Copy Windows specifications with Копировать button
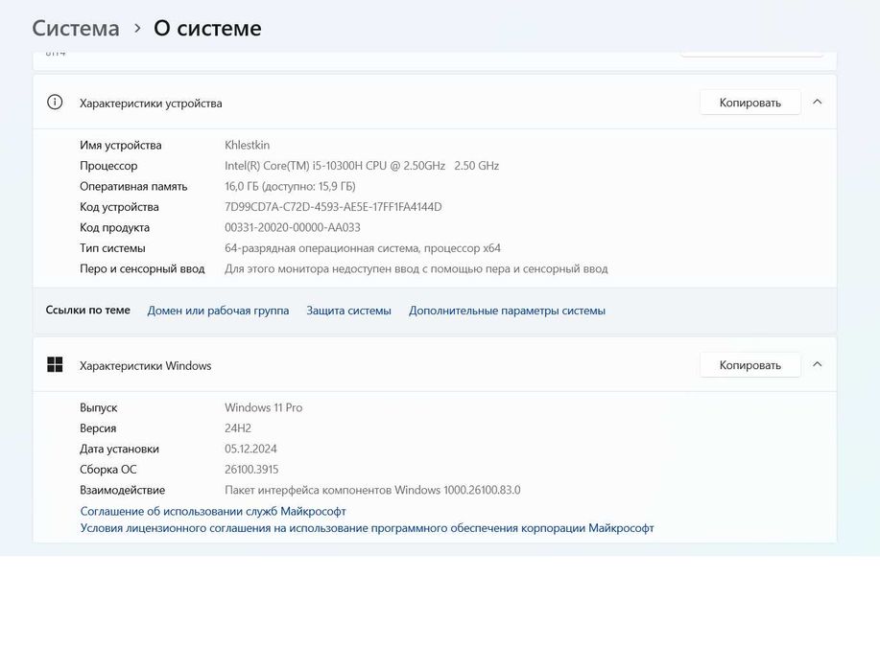Image resolution: width=880 pixels, height=670 pixels. [750, 365]
